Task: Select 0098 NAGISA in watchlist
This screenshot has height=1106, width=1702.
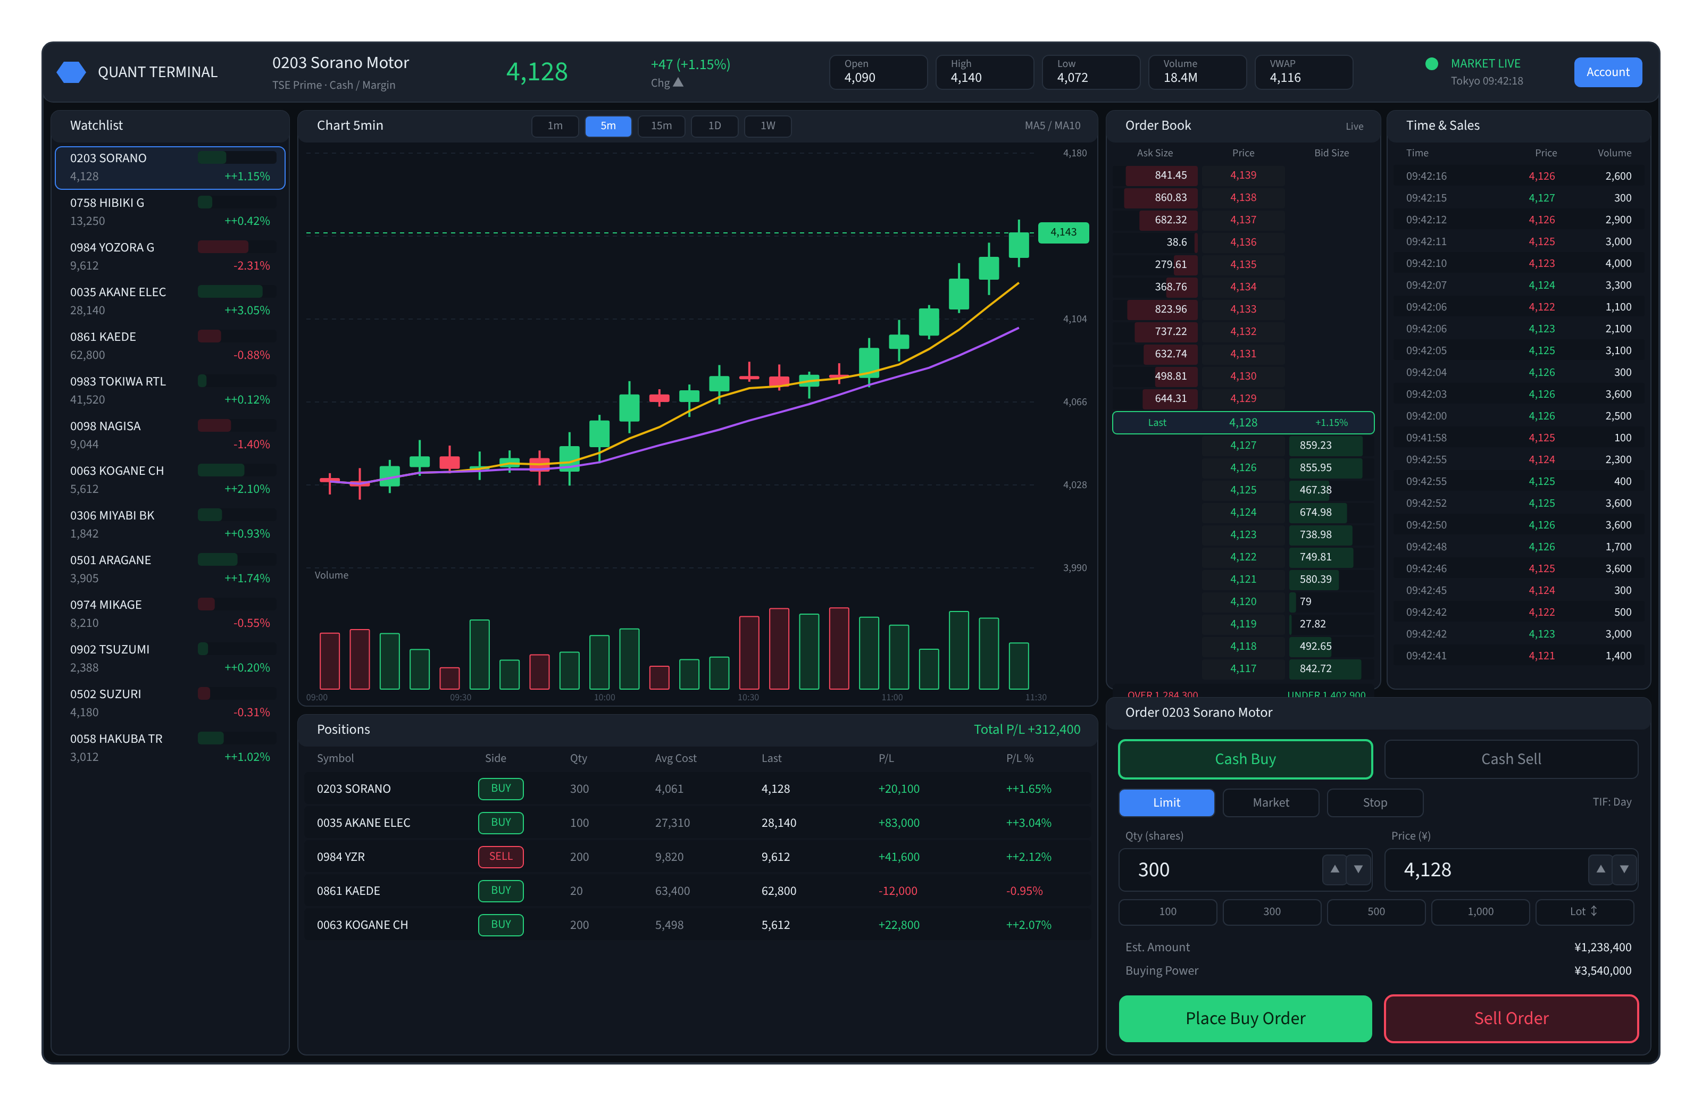Action: 170,435
